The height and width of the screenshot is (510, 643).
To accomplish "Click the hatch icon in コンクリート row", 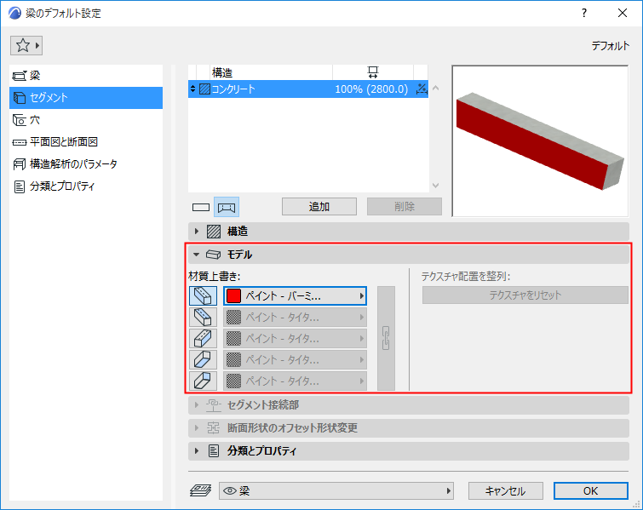I will pyautogui.click(x=204, y=89).
